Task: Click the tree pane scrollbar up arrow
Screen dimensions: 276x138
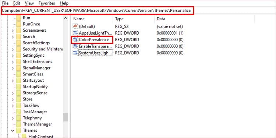Action: (66, 18)
